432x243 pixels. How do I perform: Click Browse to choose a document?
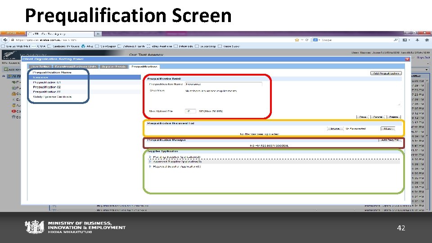[x=335, y=129]
